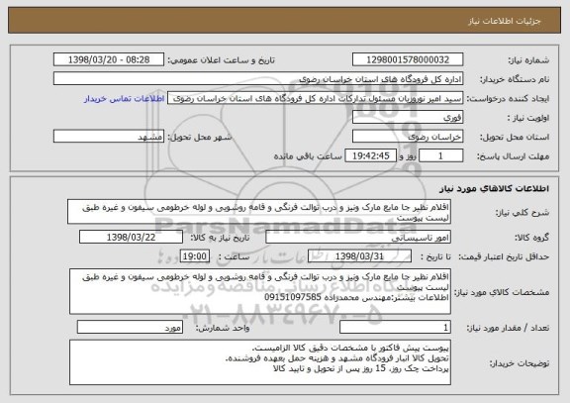Click the ایجاد کننده درخواست field

pos(315,98)
